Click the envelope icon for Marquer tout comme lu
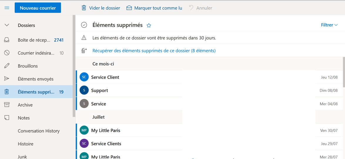 click(129, 8)
